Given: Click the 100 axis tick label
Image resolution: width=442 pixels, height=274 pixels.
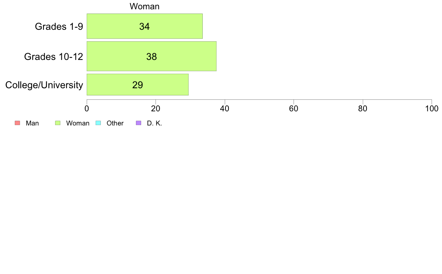Looking at the screenshot, I should 432,109.
